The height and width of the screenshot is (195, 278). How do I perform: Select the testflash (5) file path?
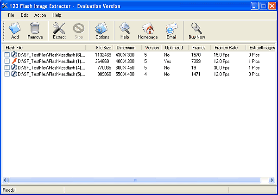pyautogui.click(x=51, y=74)
